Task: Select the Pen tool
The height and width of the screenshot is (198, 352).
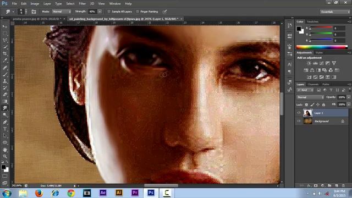Action: (x=5, y=122)
